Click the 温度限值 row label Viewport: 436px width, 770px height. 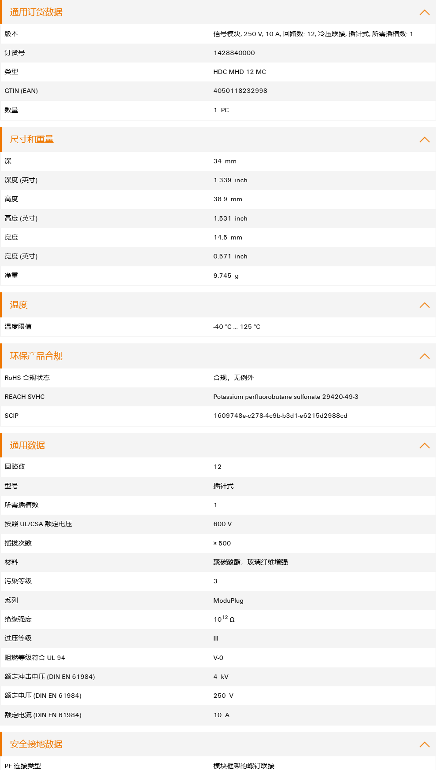(18, 327)
